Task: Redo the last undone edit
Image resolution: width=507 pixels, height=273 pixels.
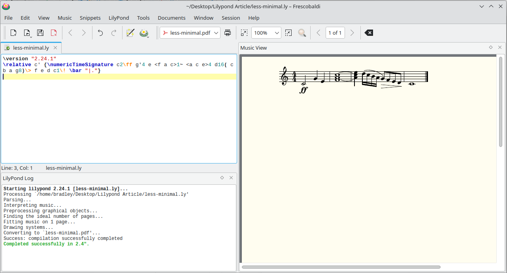Action: 114,33
